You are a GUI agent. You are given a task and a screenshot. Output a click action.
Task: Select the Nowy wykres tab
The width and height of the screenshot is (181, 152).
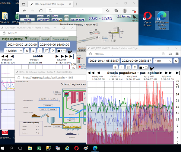[60, 39]
